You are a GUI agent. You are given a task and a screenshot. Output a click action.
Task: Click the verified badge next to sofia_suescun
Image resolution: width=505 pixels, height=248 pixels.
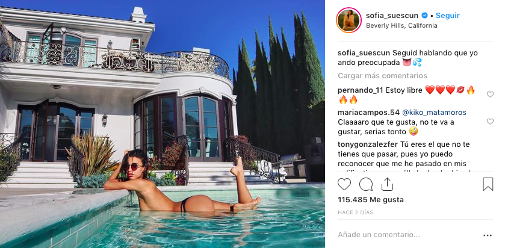(424, 16)
